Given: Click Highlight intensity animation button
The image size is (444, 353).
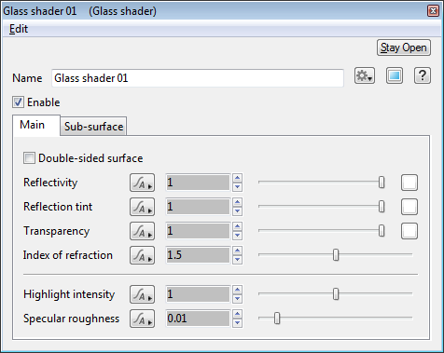Looking at the screenshot, I should [142, 294].
